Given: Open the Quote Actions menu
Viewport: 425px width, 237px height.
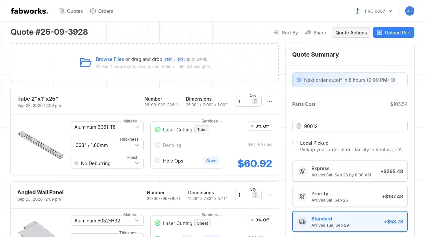Looking at the screenshot, I should point(351,32).
